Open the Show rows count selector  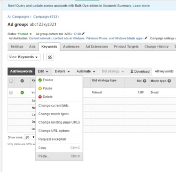[30, 137]
